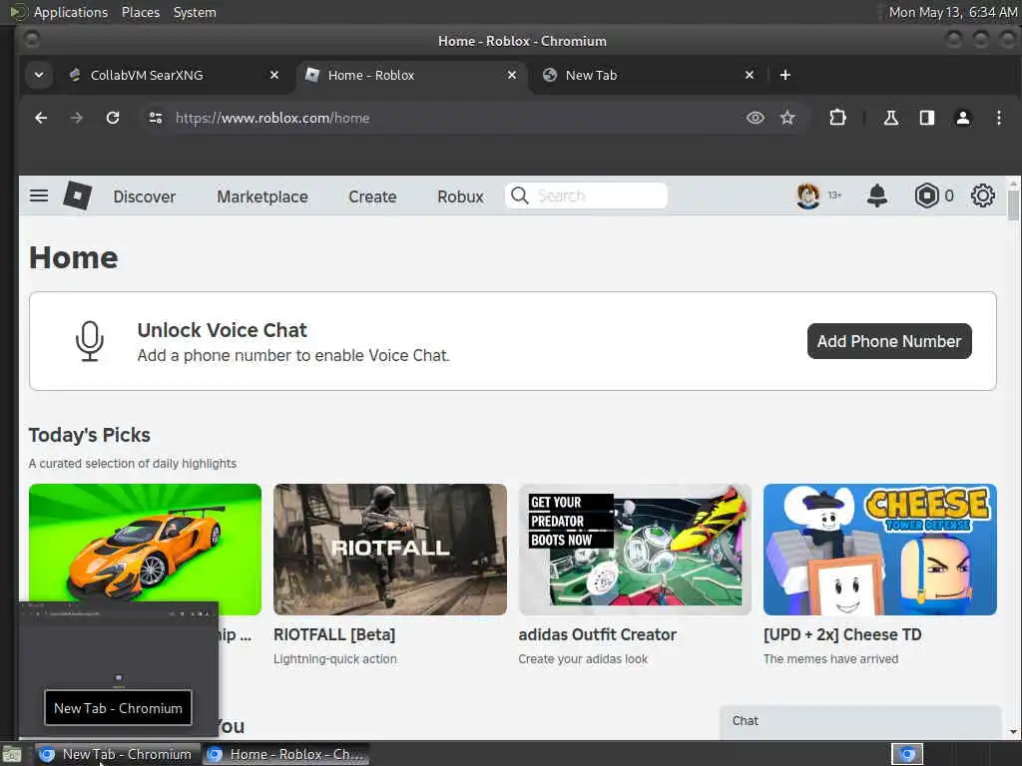Click the workspace switcher in bottom panel
The image size is (1022, 766).
pyautogui.click(x=907, y=754)
